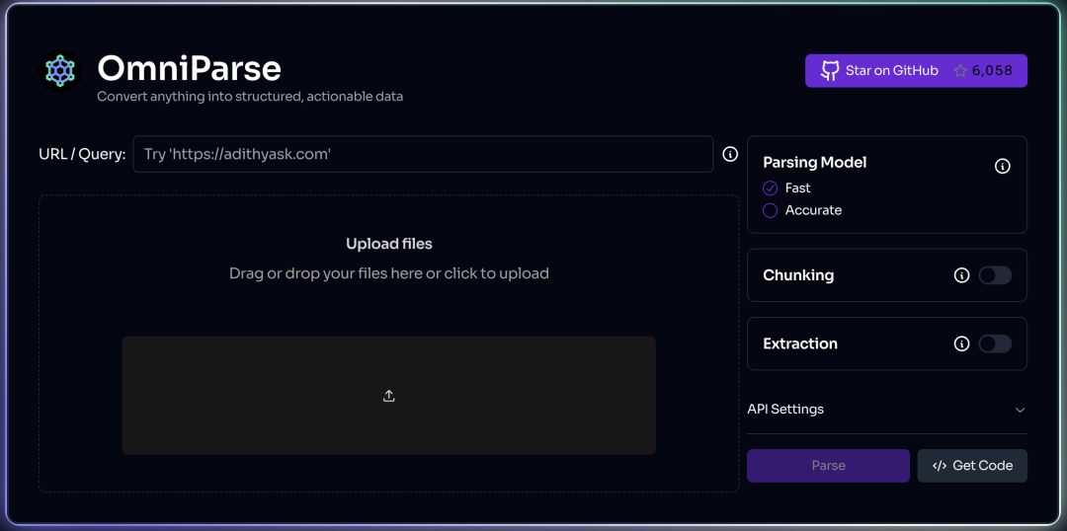Expand the API Settings section
The height and width of the screenshot is (531, 1067).
click(785, 409)
